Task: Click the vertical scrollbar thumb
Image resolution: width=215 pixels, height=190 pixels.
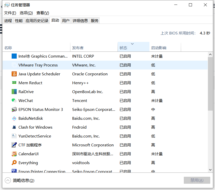Action: (210, 84)
